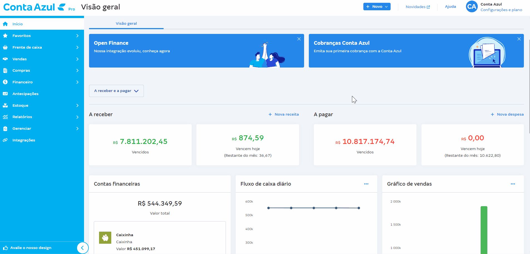530x254 pixels.
Task: Click the green sales chart bar
Action: point(484,230)
